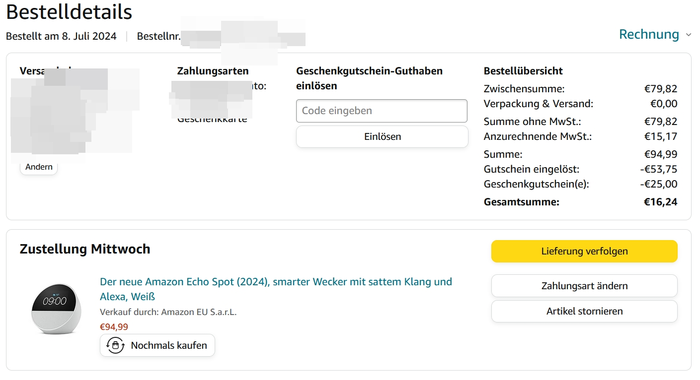Click the red €94,99 item price
Viewport: 700px width, 380px height.
click(x=114, y=327)
